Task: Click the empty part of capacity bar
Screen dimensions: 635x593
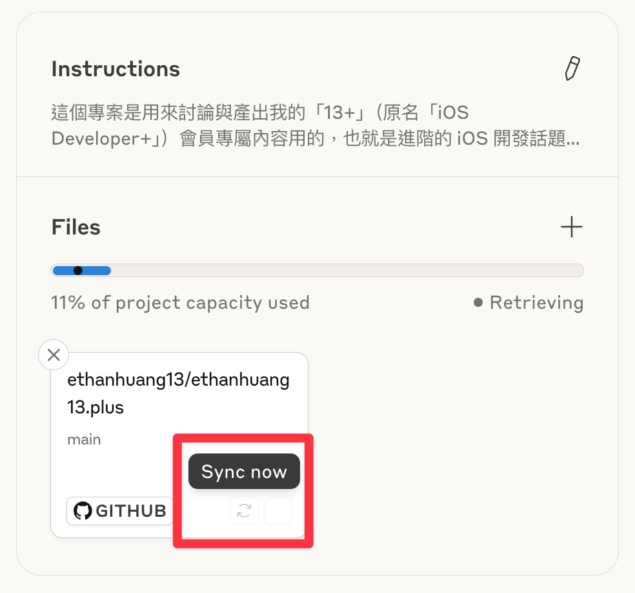Action: click(347, 271)
